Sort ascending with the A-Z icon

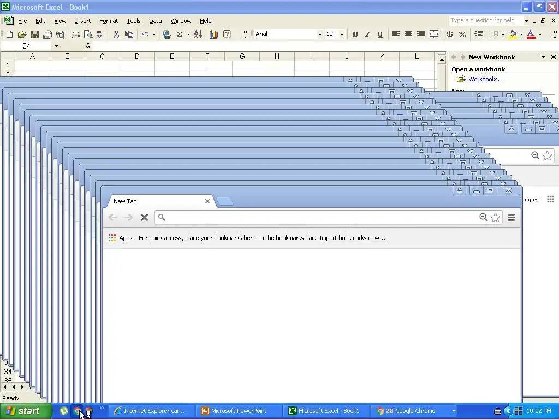pos(198,34)
